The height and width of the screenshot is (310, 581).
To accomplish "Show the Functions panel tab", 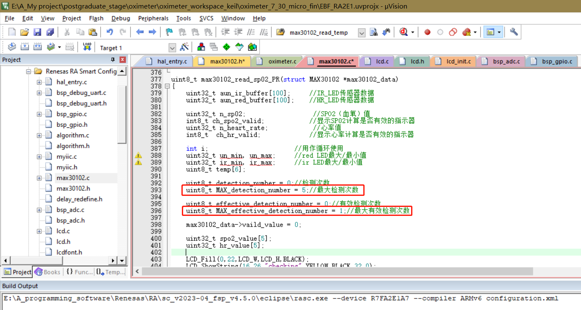I will (79, 272).
